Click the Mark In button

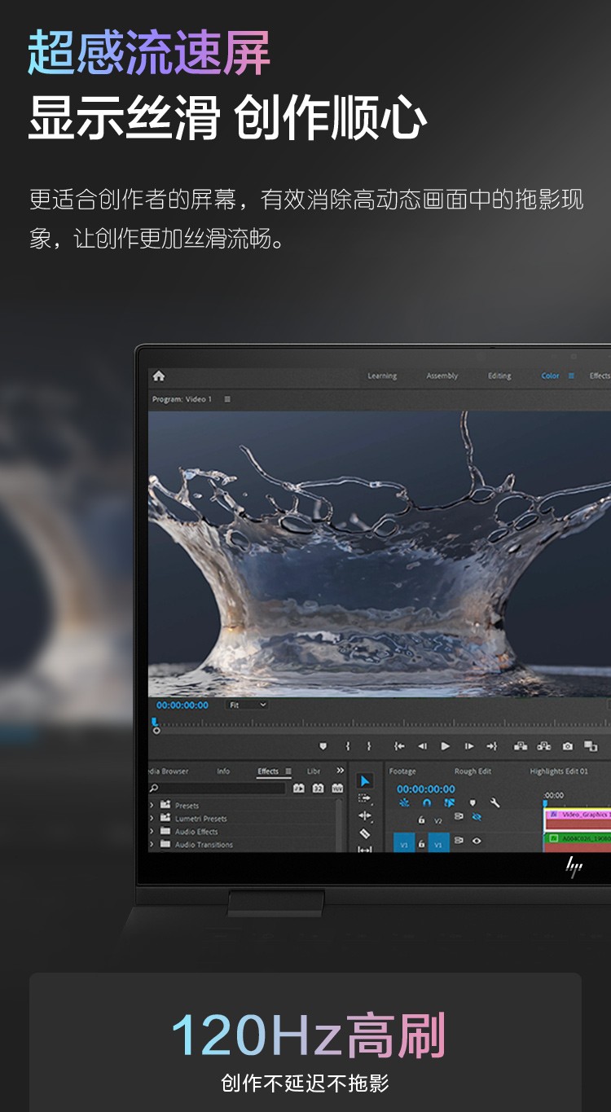point(348,745)
